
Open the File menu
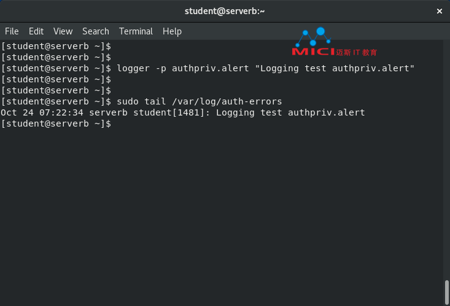point(12,31)
